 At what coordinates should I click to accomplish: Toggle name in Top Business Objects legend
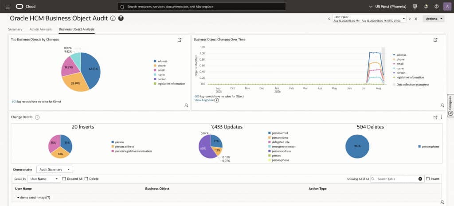coord(159,74)
